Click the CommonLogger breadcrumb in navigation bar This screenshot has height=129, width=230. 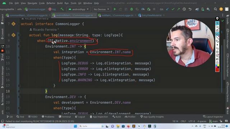[x=35, y=9]
